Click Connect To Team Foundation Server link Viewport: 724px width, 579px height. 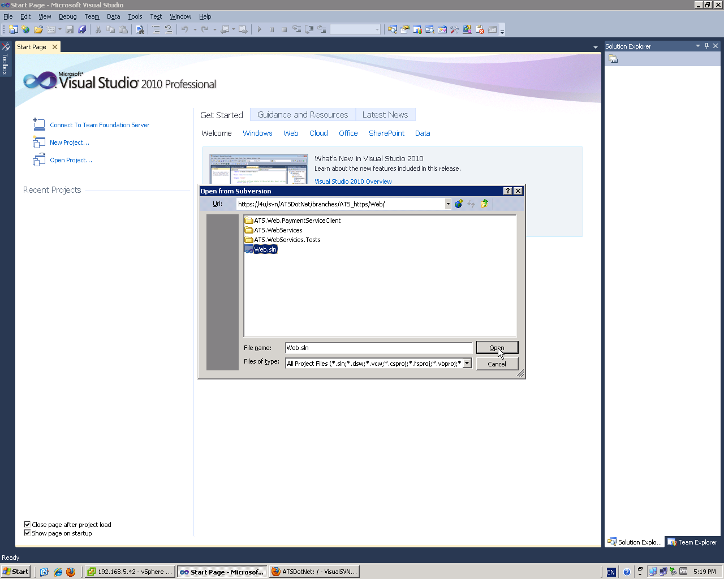pyautogui.click(x=100, y=125)
